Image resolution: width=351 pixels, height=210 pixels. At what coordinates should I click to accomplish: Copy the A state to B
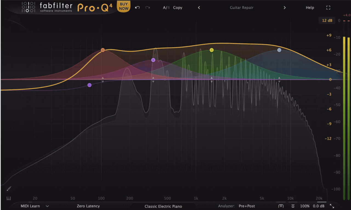(x=178, y=8)
